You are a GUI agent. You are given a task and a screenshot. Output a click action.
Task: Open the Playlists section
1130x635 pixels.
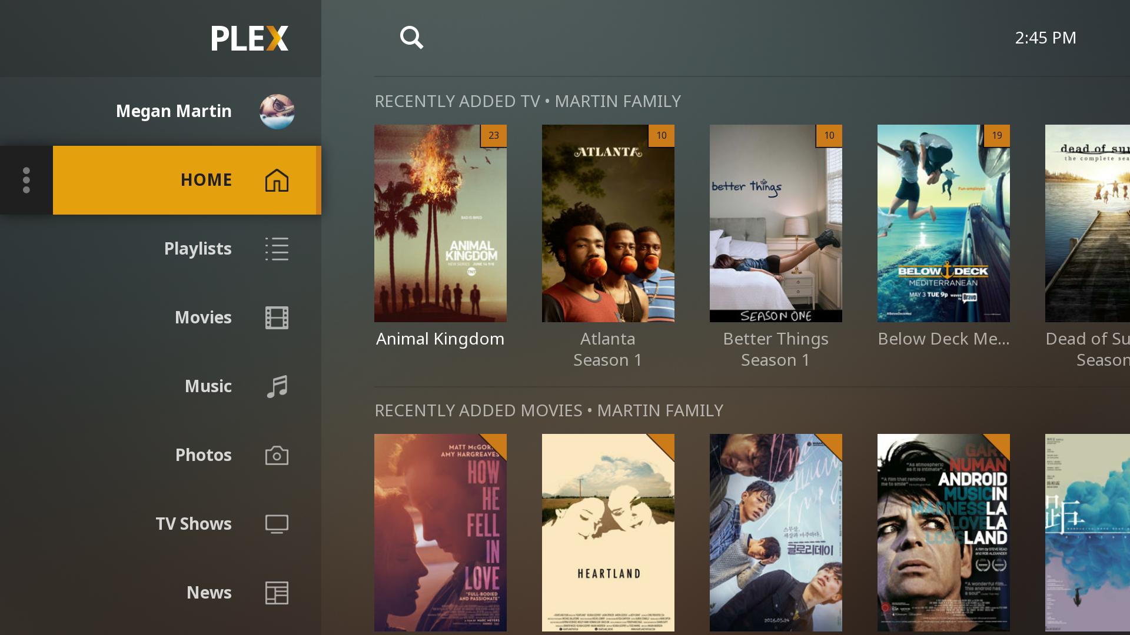click(x=197, y=248)
